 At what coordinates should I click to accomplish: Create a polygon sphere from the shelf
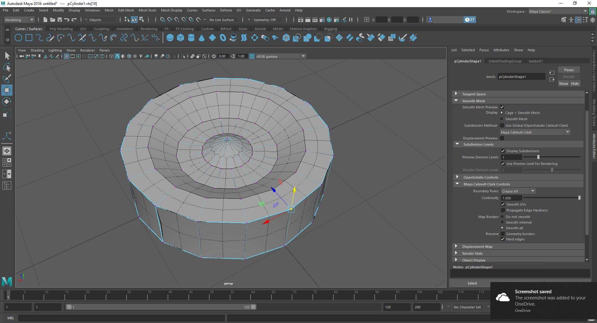pos(170,38)
